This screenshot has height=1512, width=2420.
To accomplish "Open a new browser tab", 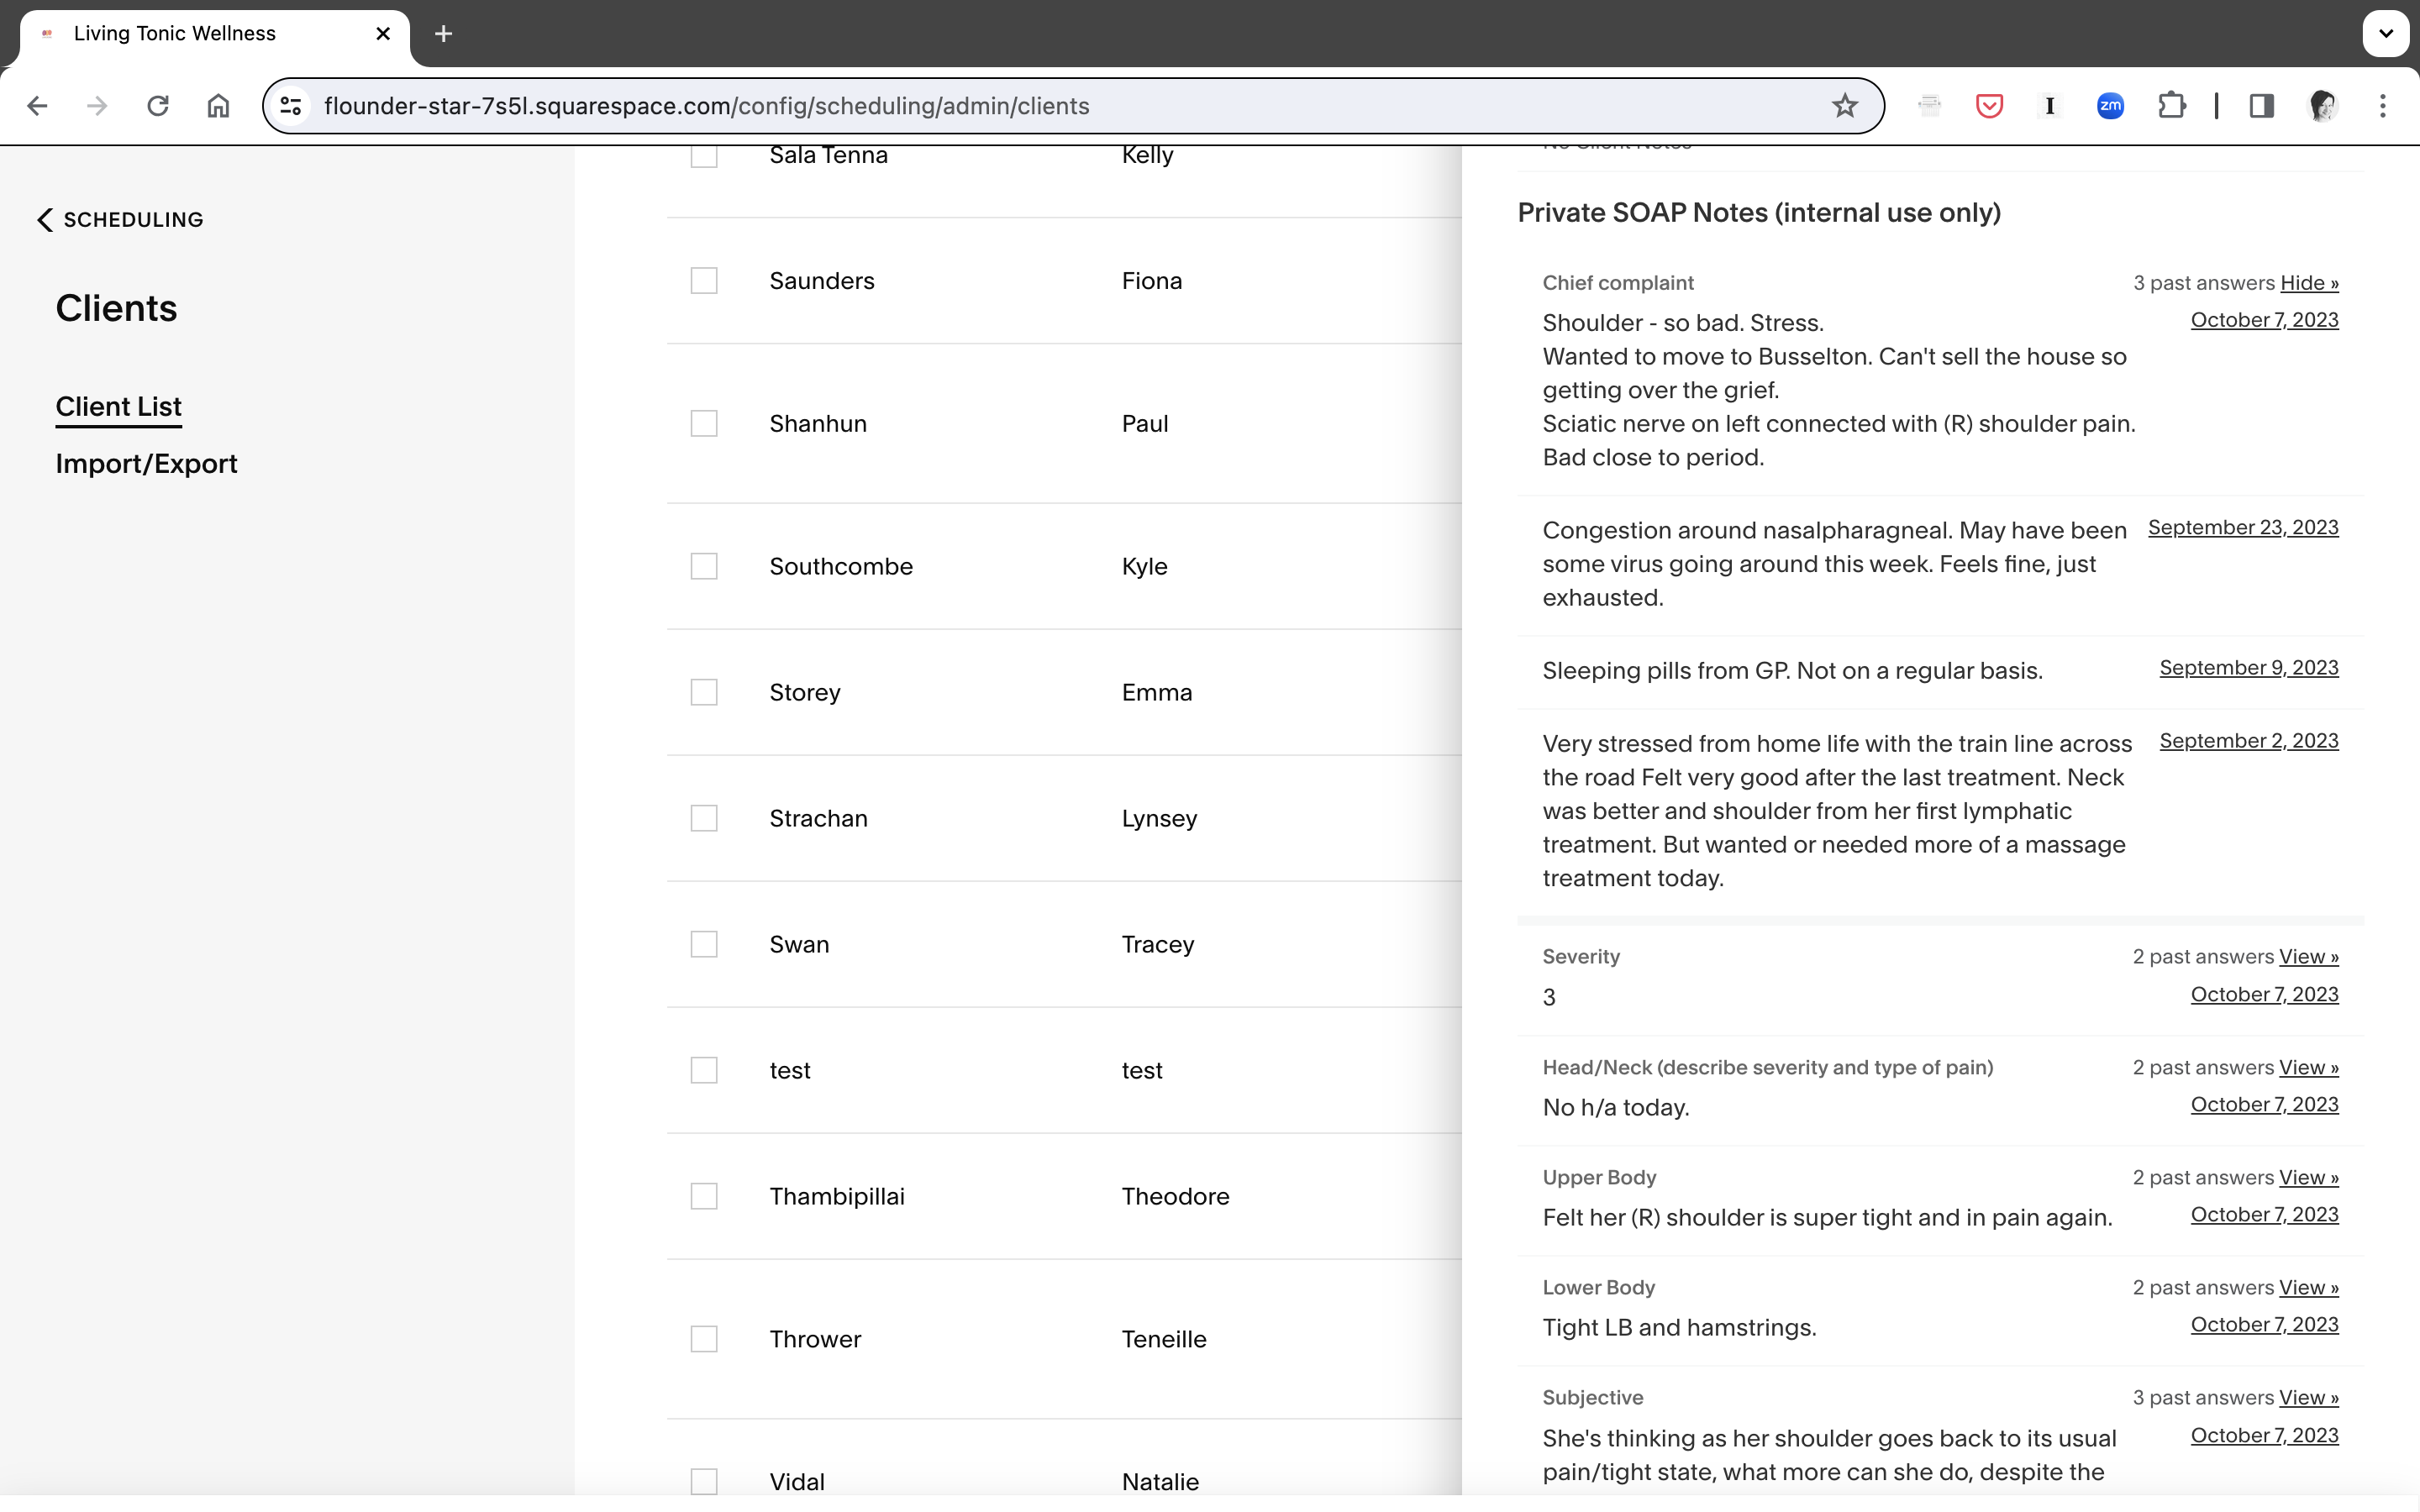I will click(x=444, y=34).
